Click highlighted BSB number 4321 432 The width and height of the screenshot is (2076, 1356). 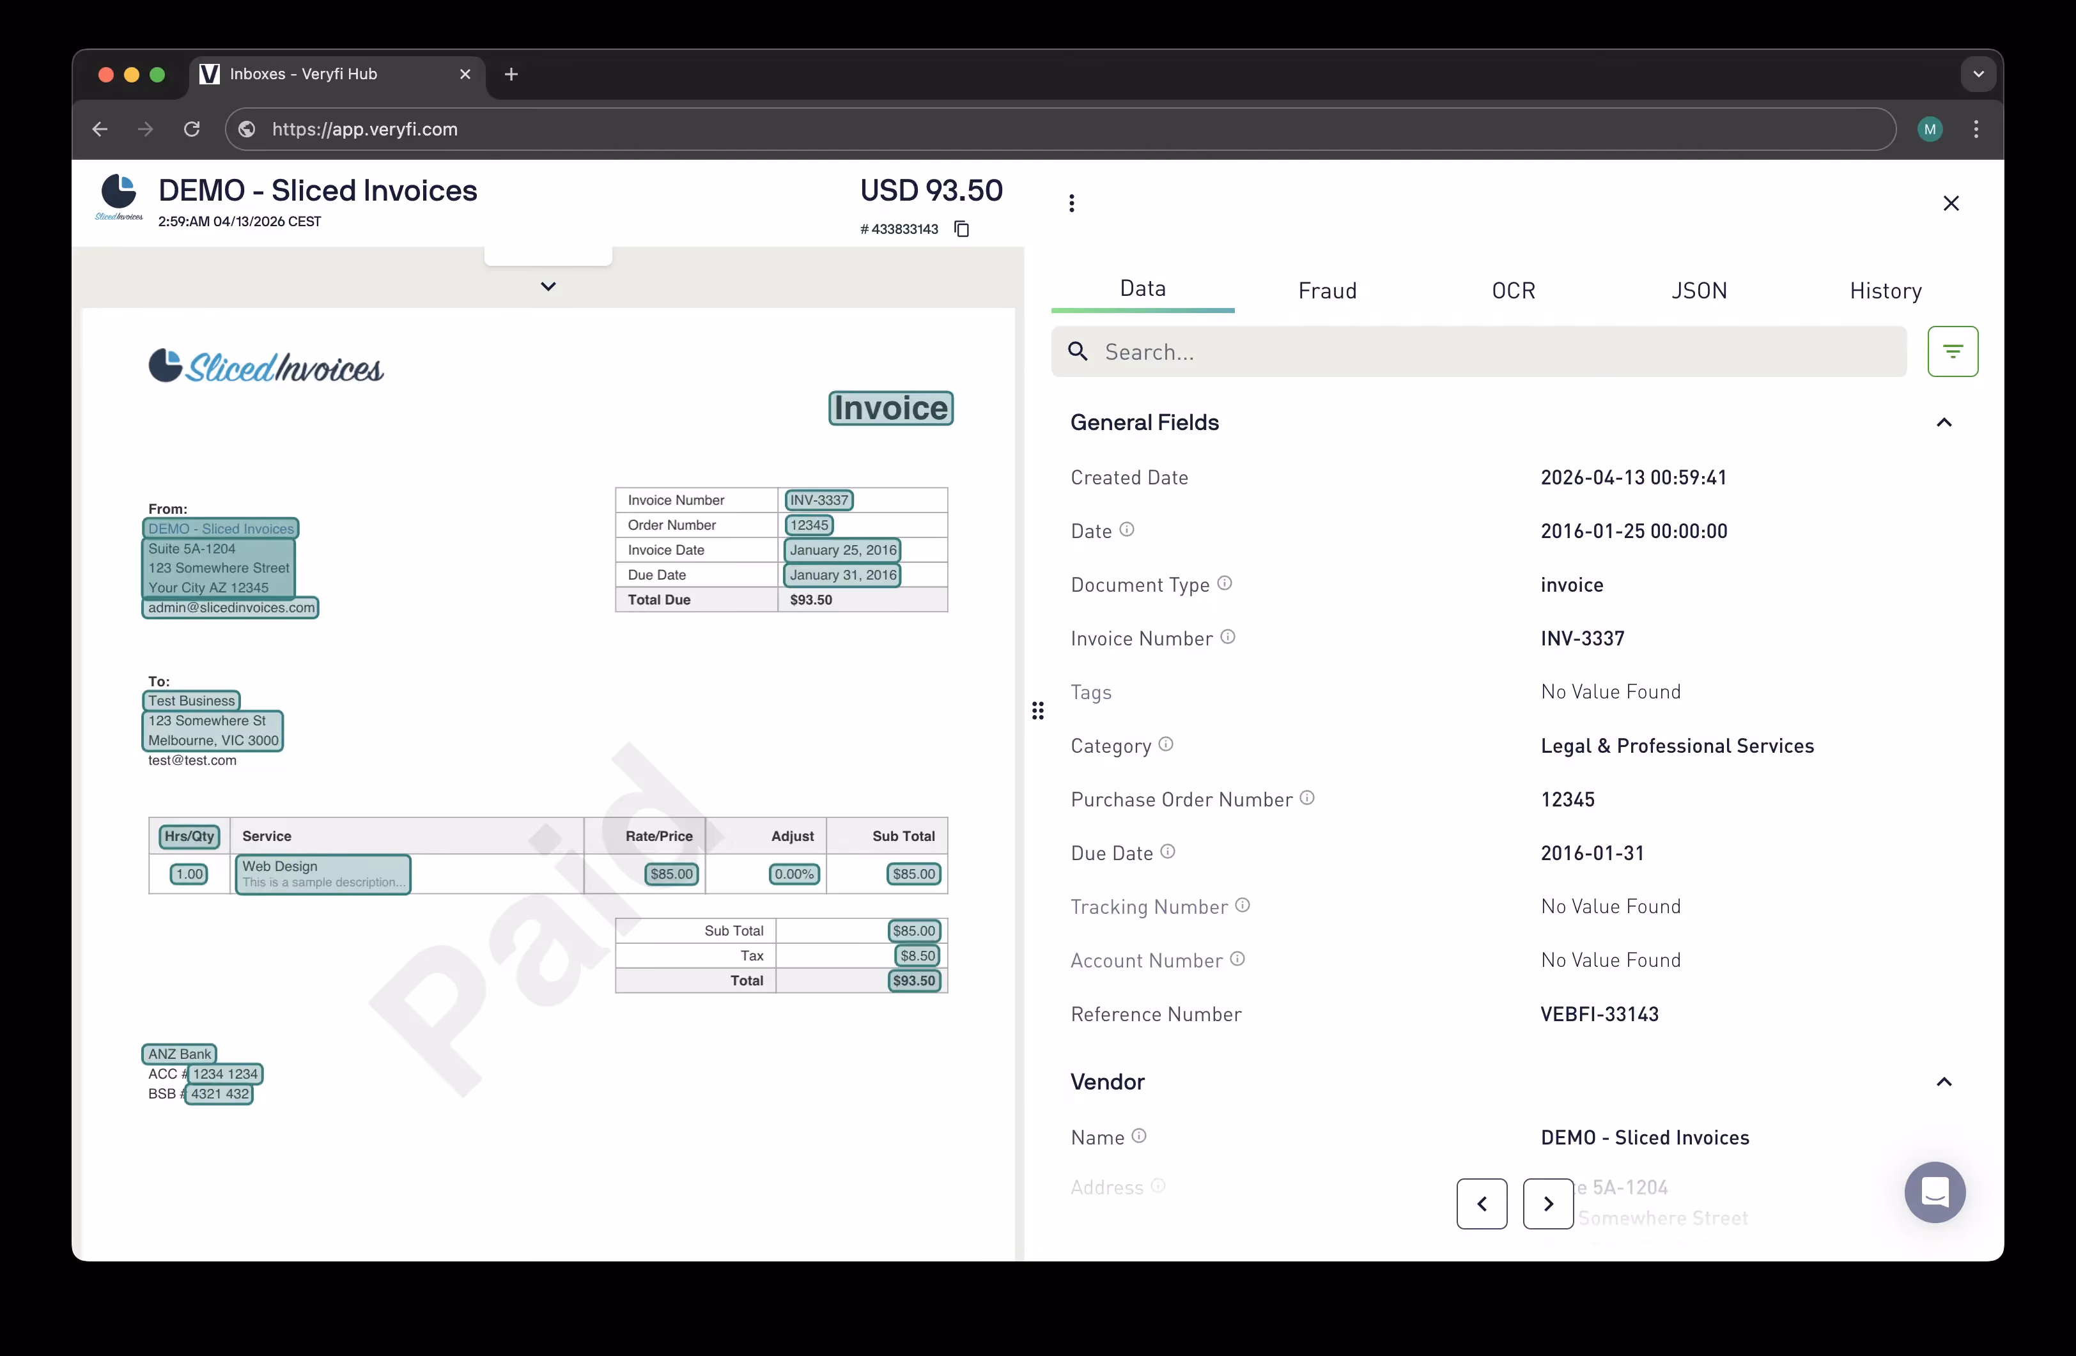pos(220,1093)
